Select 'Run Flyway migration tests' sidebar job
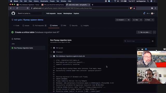 click(28, 48)
